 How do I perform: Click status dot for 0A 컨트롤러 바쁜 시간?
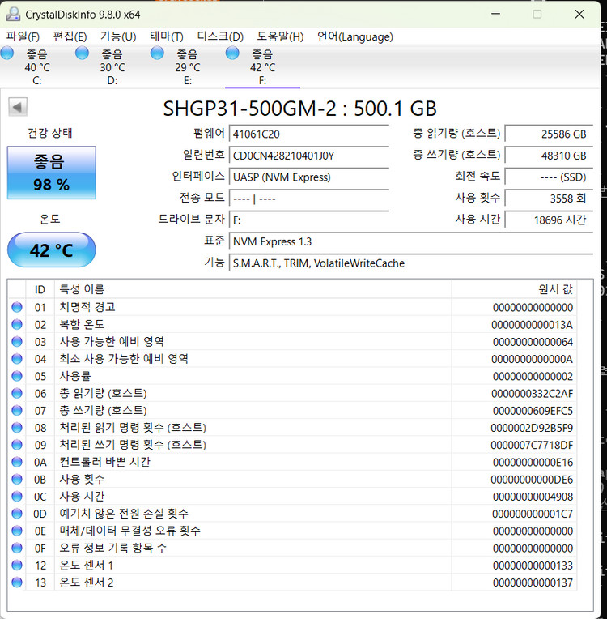click(x=17, y=462)
